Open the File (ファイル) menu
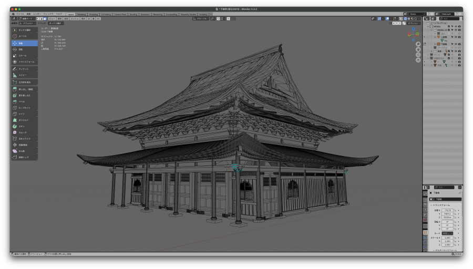This screenshot has height=269, width=473. coord(19,14)
